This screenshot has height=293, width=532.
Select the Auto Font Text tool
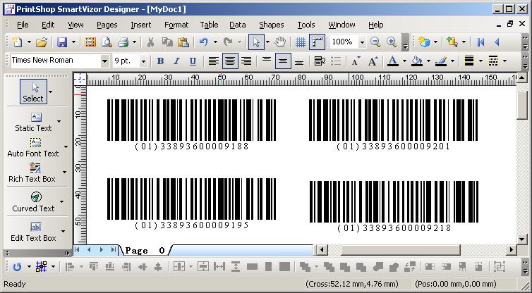click(33, 148)
